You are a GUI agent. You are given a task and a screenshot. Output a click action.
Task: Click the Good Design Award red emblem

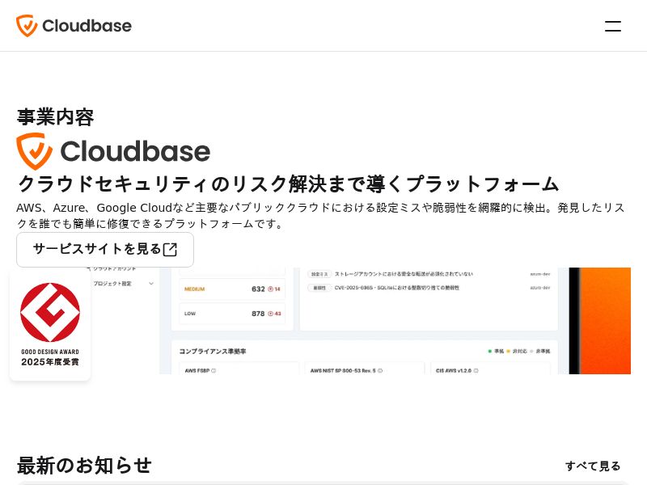point(50,312)
